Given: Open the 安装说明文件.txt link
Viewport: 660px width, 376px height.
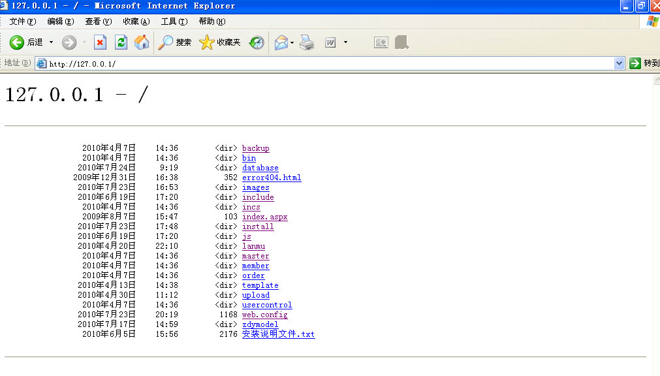Looking at the screenshot, I should click(278, 334).
